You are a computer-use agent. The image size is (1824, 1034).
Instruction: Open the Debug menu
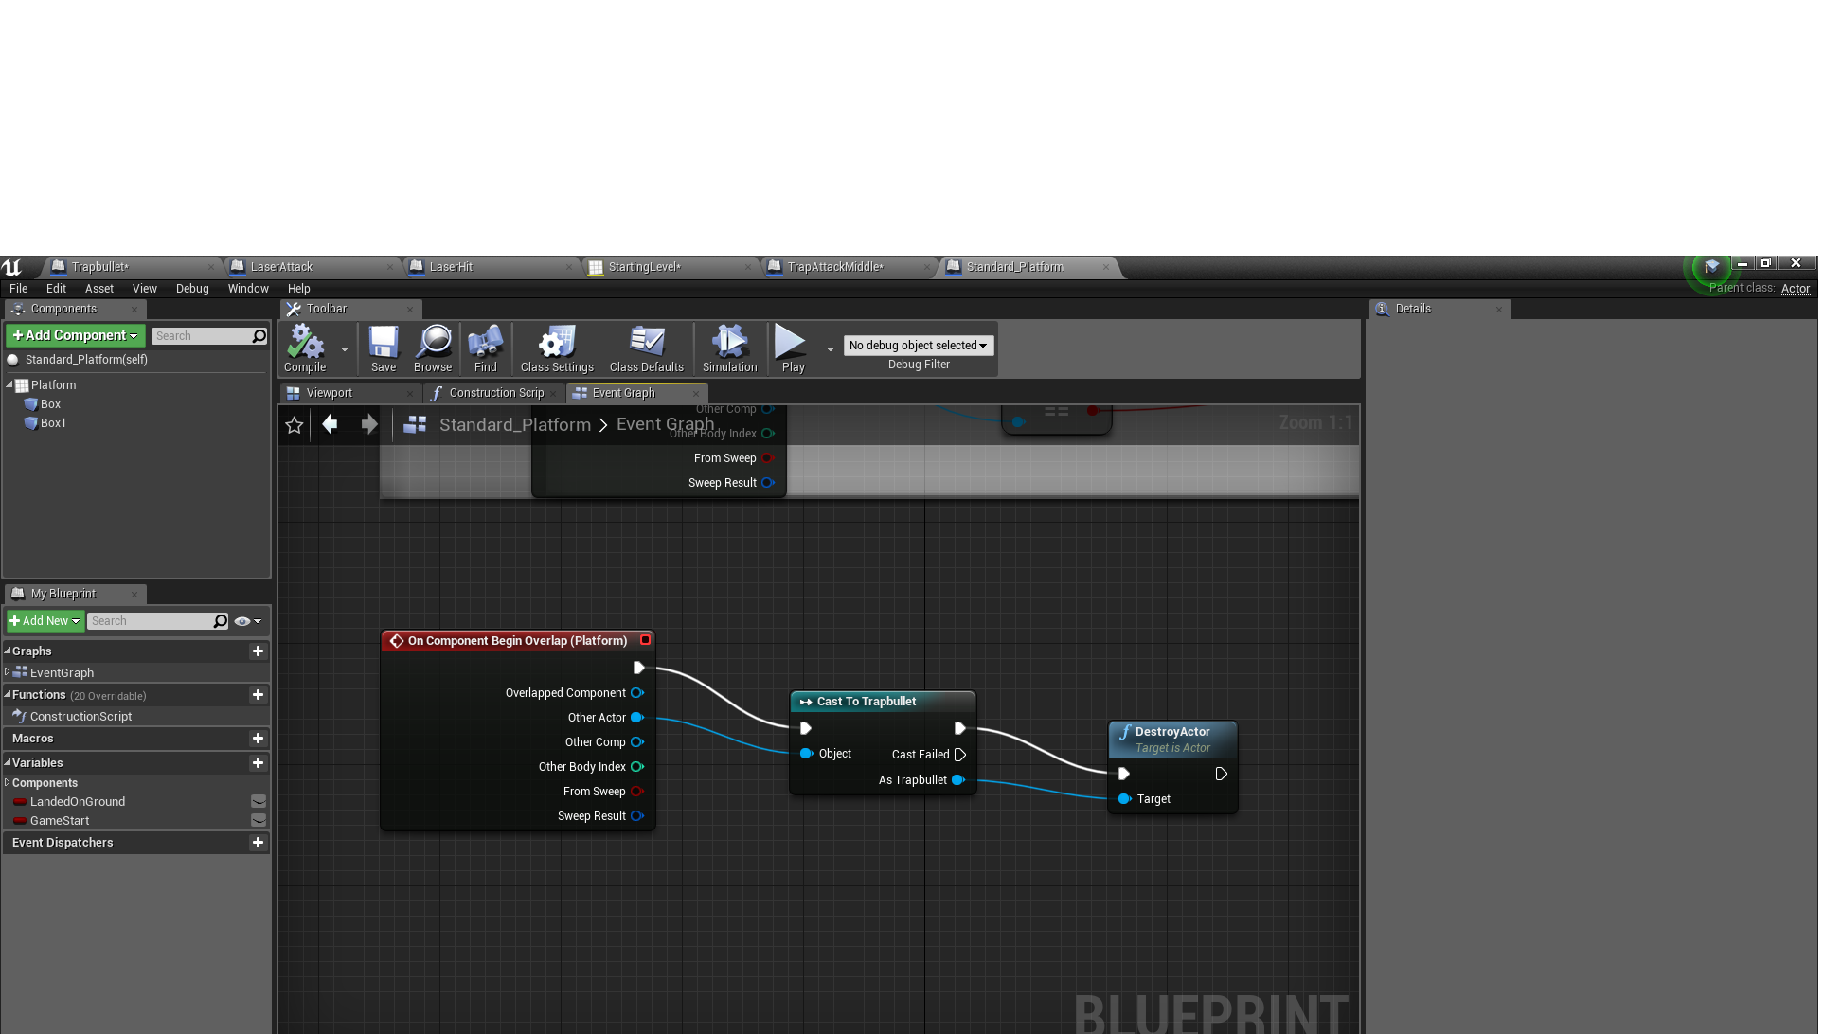192,289
